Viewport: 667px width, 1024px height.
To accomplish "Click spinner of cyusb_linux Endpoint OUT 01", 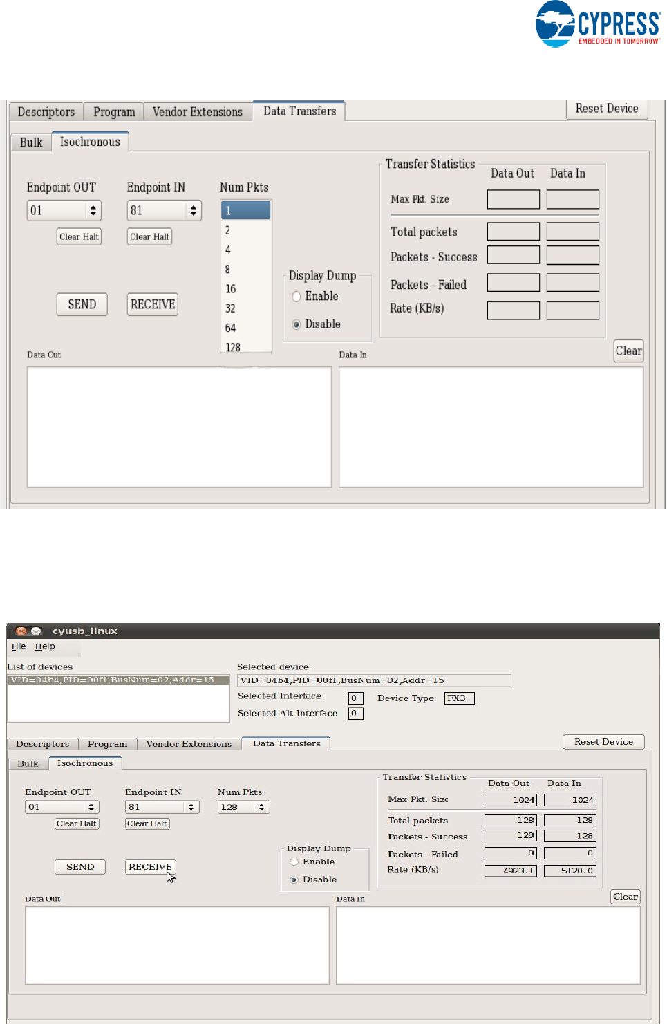I will [x=91, y=807].
